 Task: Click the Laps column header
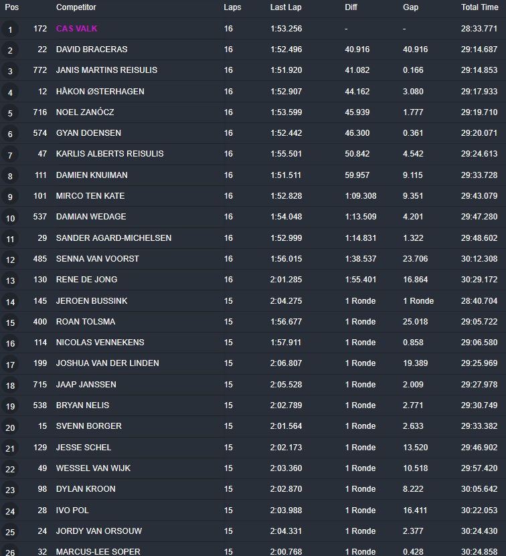pos(232,7)
